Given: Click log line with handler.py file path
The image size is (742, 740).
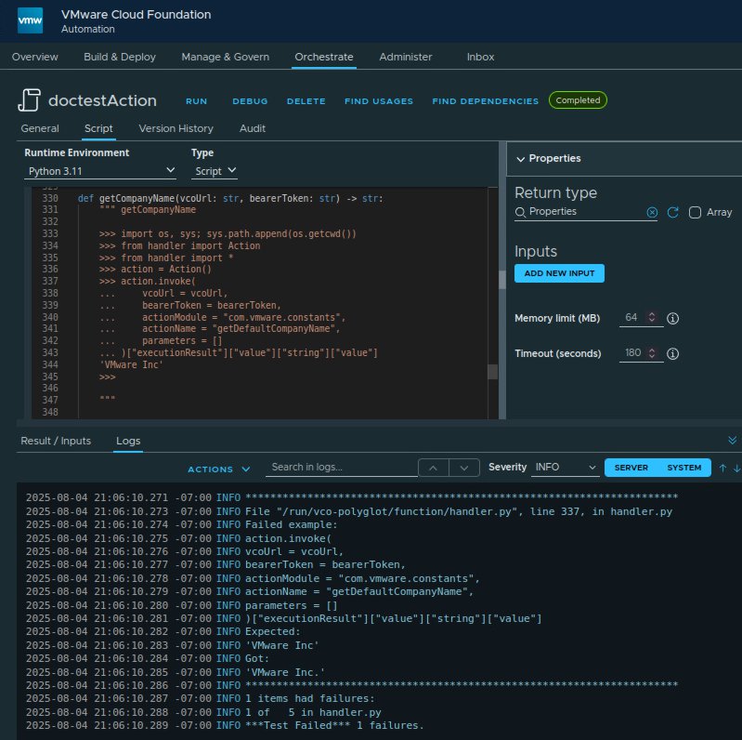Looking at the screenshot, I should pos(459,511).
